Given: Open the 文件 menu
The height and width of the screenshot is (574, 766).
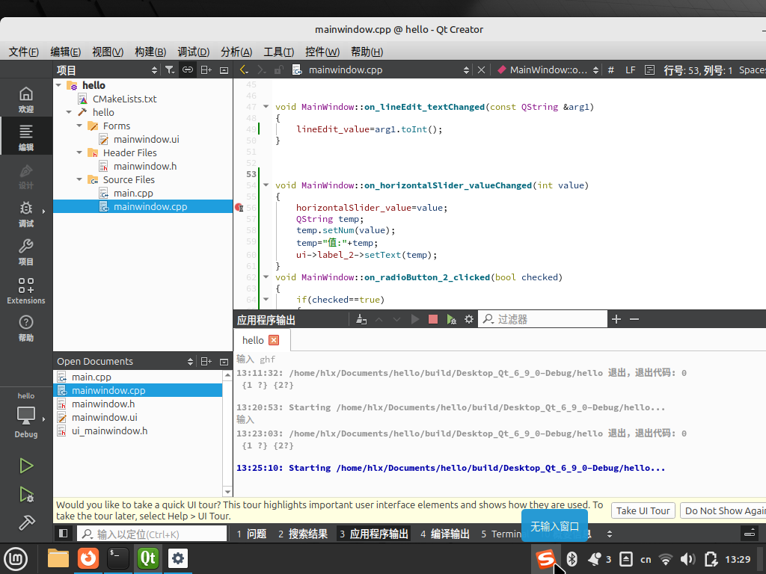Looking at the screenshot, I should click(23, 52).
